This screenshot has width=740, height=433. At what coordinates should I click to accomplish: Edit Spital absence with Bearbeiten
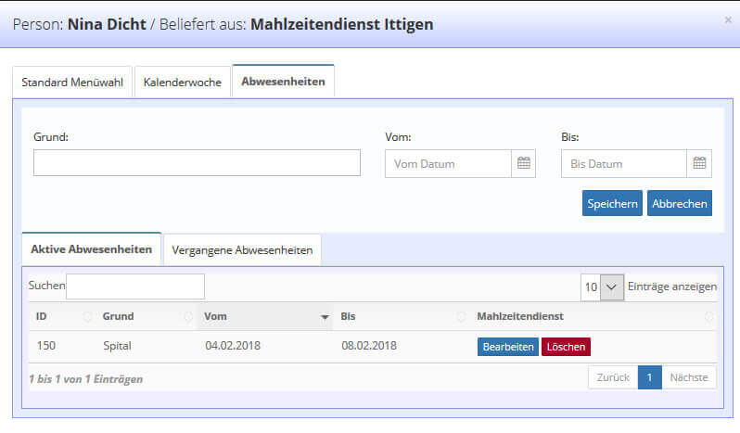(x=507, y=347)
